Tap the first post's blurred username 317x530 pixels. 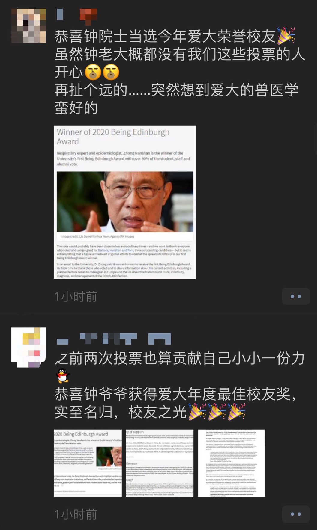pos(77,16)
